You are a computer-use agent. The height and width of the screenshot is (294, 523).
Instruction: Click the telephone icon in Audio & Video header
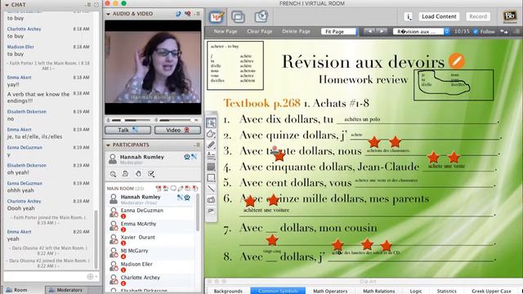tap(179, 14)
